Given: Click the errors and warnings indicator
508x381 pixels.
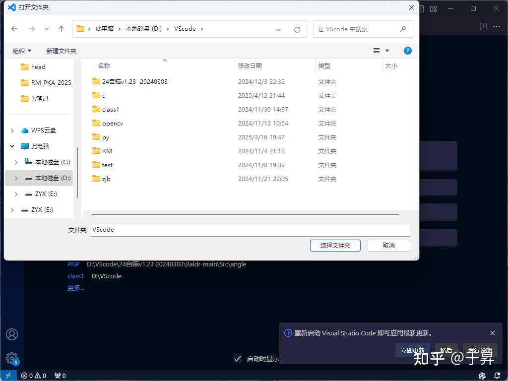Looking at the screenshot, I should [x=33, y=376].
